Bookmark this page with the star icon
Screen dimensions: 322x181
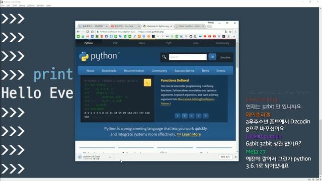230,32
